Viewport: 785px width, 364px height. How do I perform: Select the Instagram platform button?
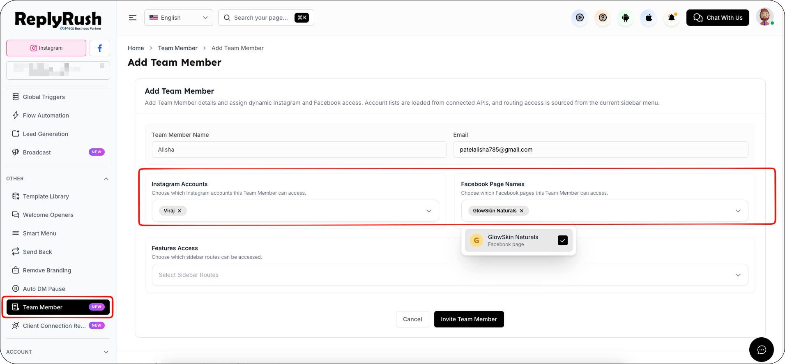pyautogui.click(x=46, y=48)
